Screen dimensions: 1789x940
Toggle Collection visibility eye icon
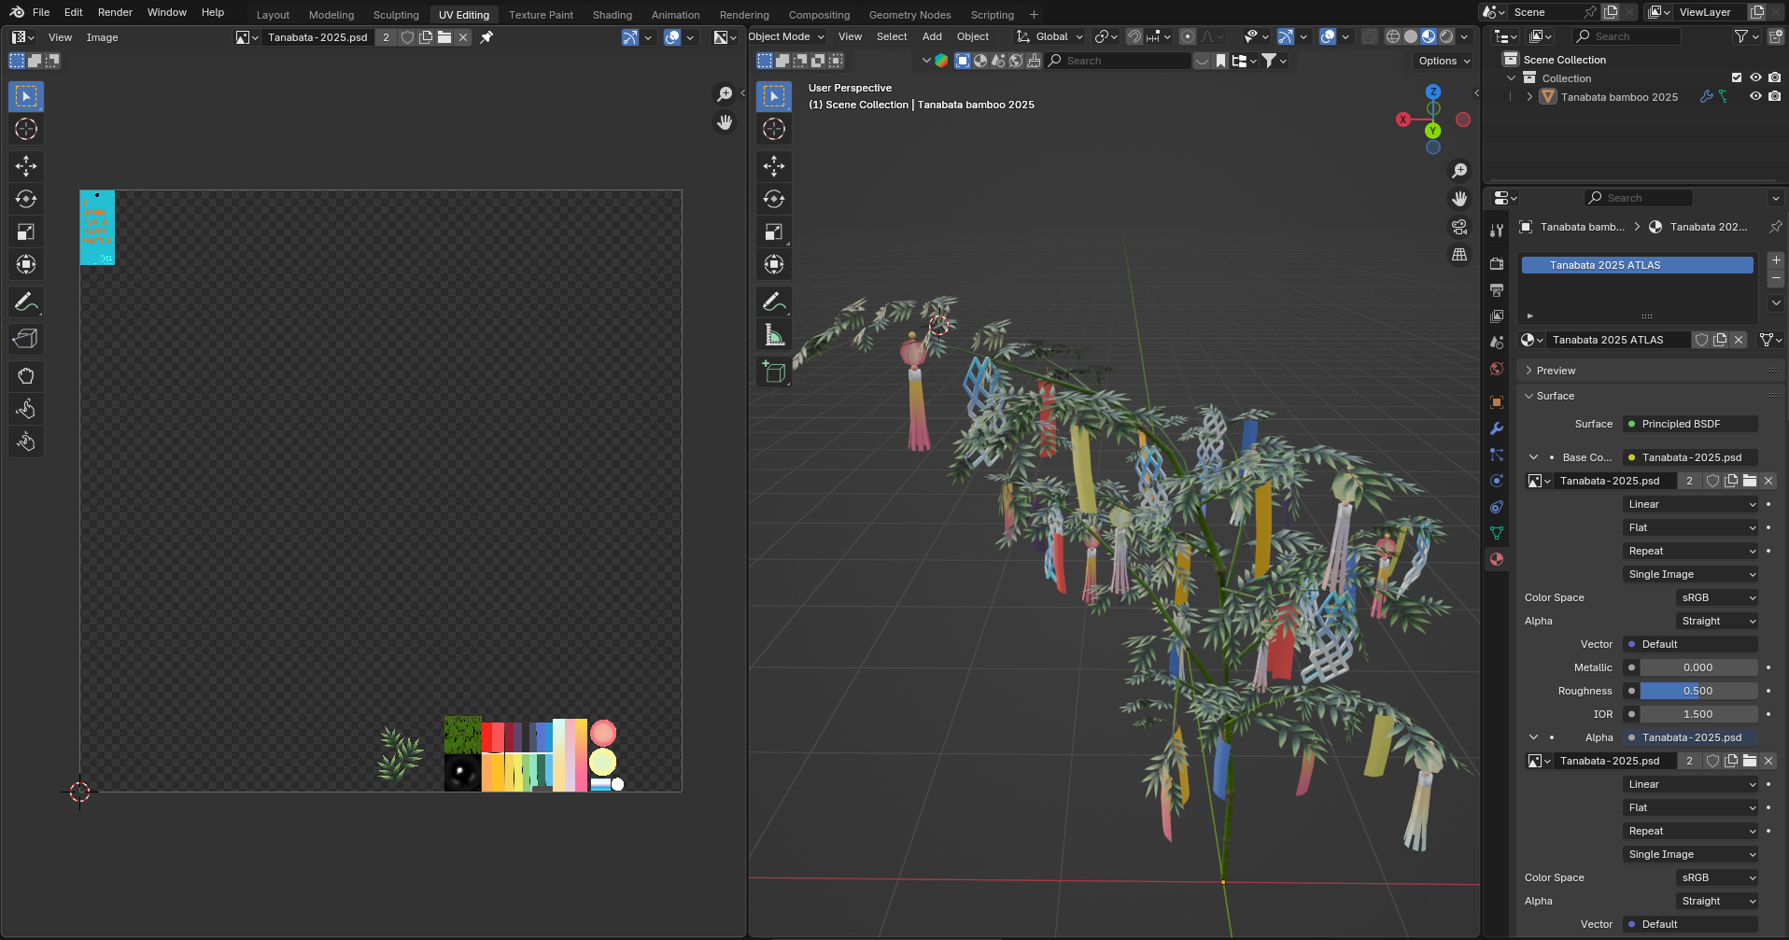tap(1755, 77)
